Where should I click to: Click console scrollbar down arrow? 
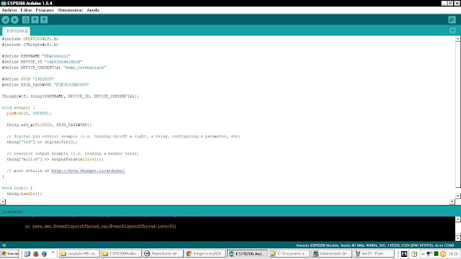click(x=458, y=238)
